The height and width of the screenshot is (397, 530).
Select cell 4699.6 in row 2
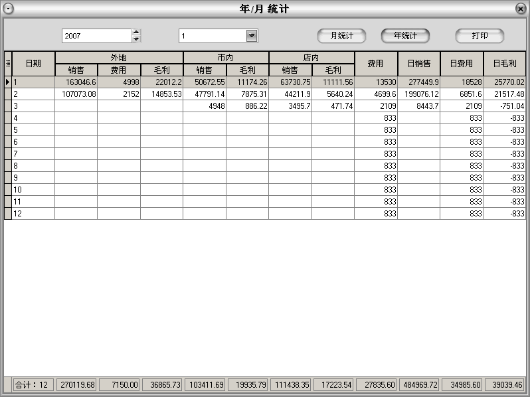tap(376, 94)
